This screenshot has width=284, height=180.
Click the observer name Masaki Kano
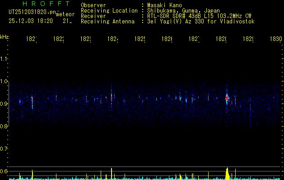[164, 5]
